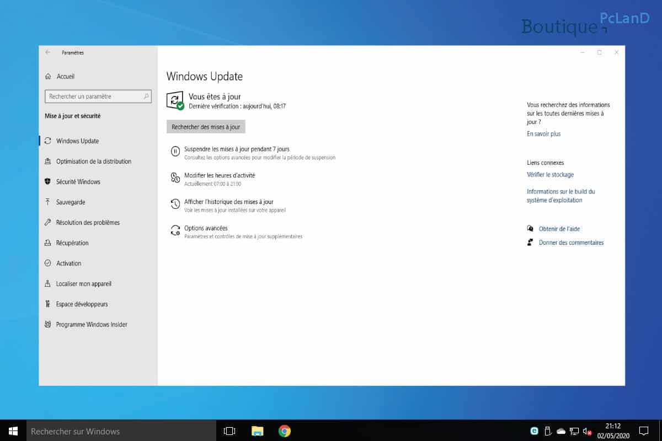
Task: Open the ESET tray icon
Action: (x=534, y=431)
